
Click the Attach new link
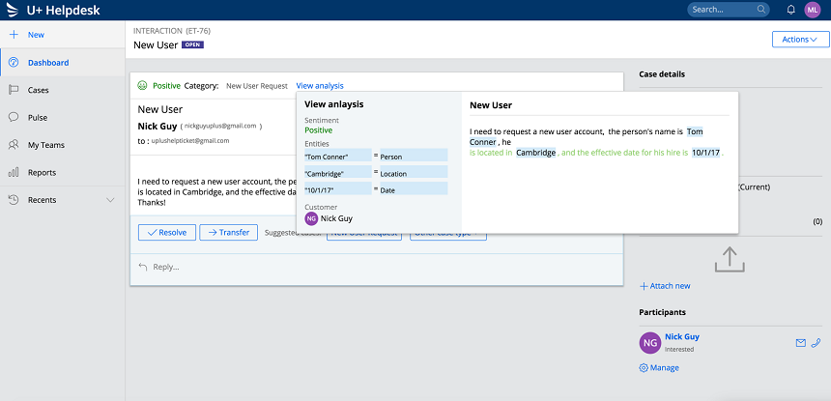tap(665, 286)
